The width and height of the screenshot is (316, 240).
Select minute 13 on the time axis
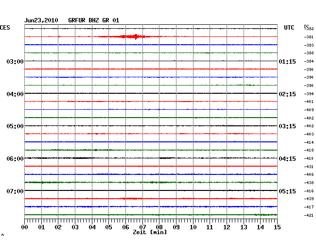244,227
